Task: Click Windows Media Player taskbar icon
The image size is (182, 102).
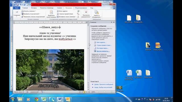Action: [28, 99]
